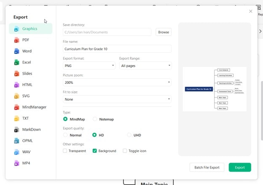The image size is (263, 185).
Task: Click the green Export button
Action: tap(240, 167)
